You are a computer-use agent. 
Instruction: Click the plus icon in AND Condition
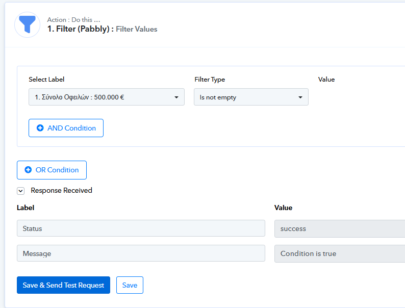pyautogui.click(x=40, y=128)
